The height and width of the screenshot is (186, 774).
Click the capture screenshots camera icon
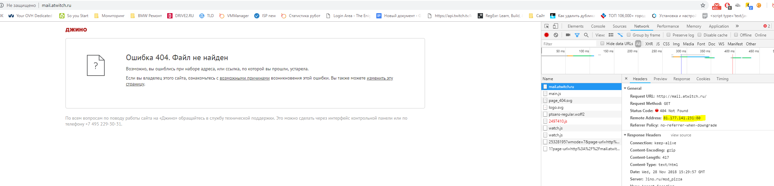coord(568,35)
